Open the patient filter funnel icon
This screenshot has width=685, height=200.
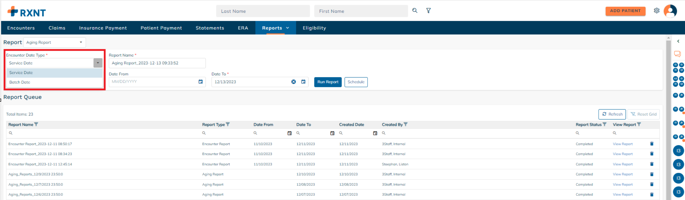[x=428, y=11]
